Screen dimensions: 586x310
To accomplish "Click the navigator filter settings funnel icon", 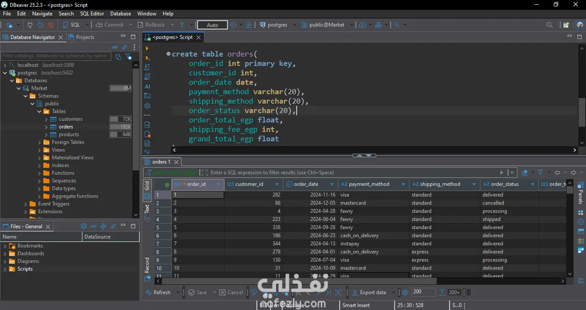I will coord(128,56).
